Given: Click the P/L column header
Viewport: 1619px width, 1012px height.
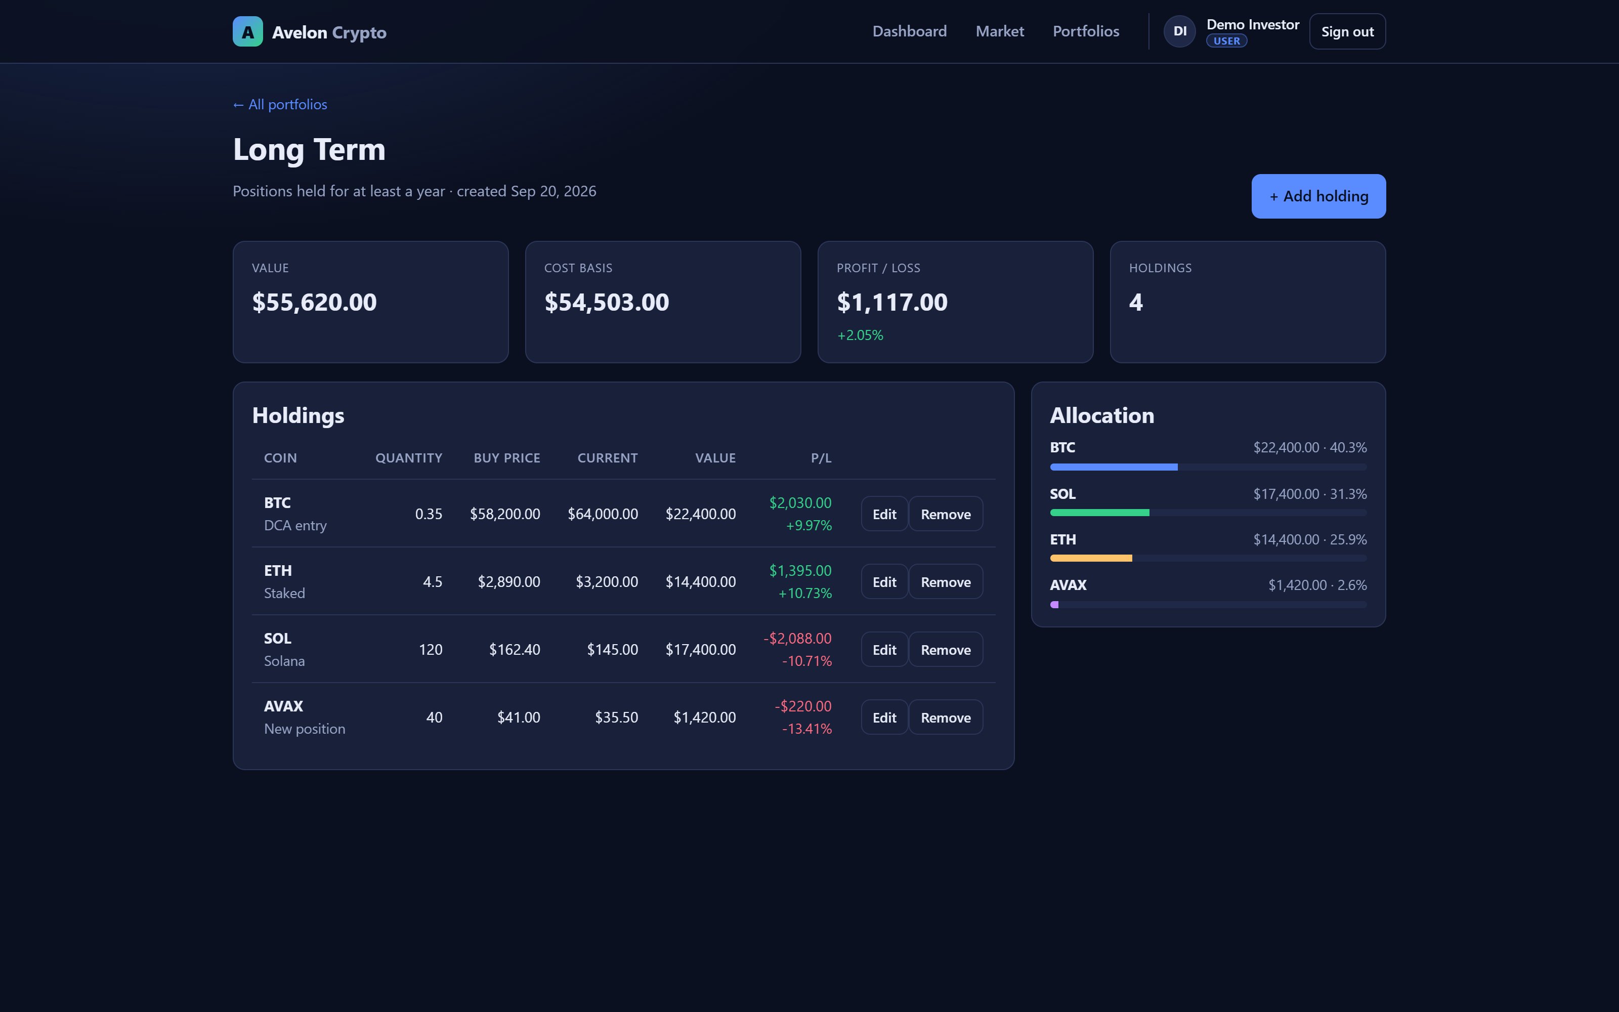Looking at the screenshot, I should [821, 458].
